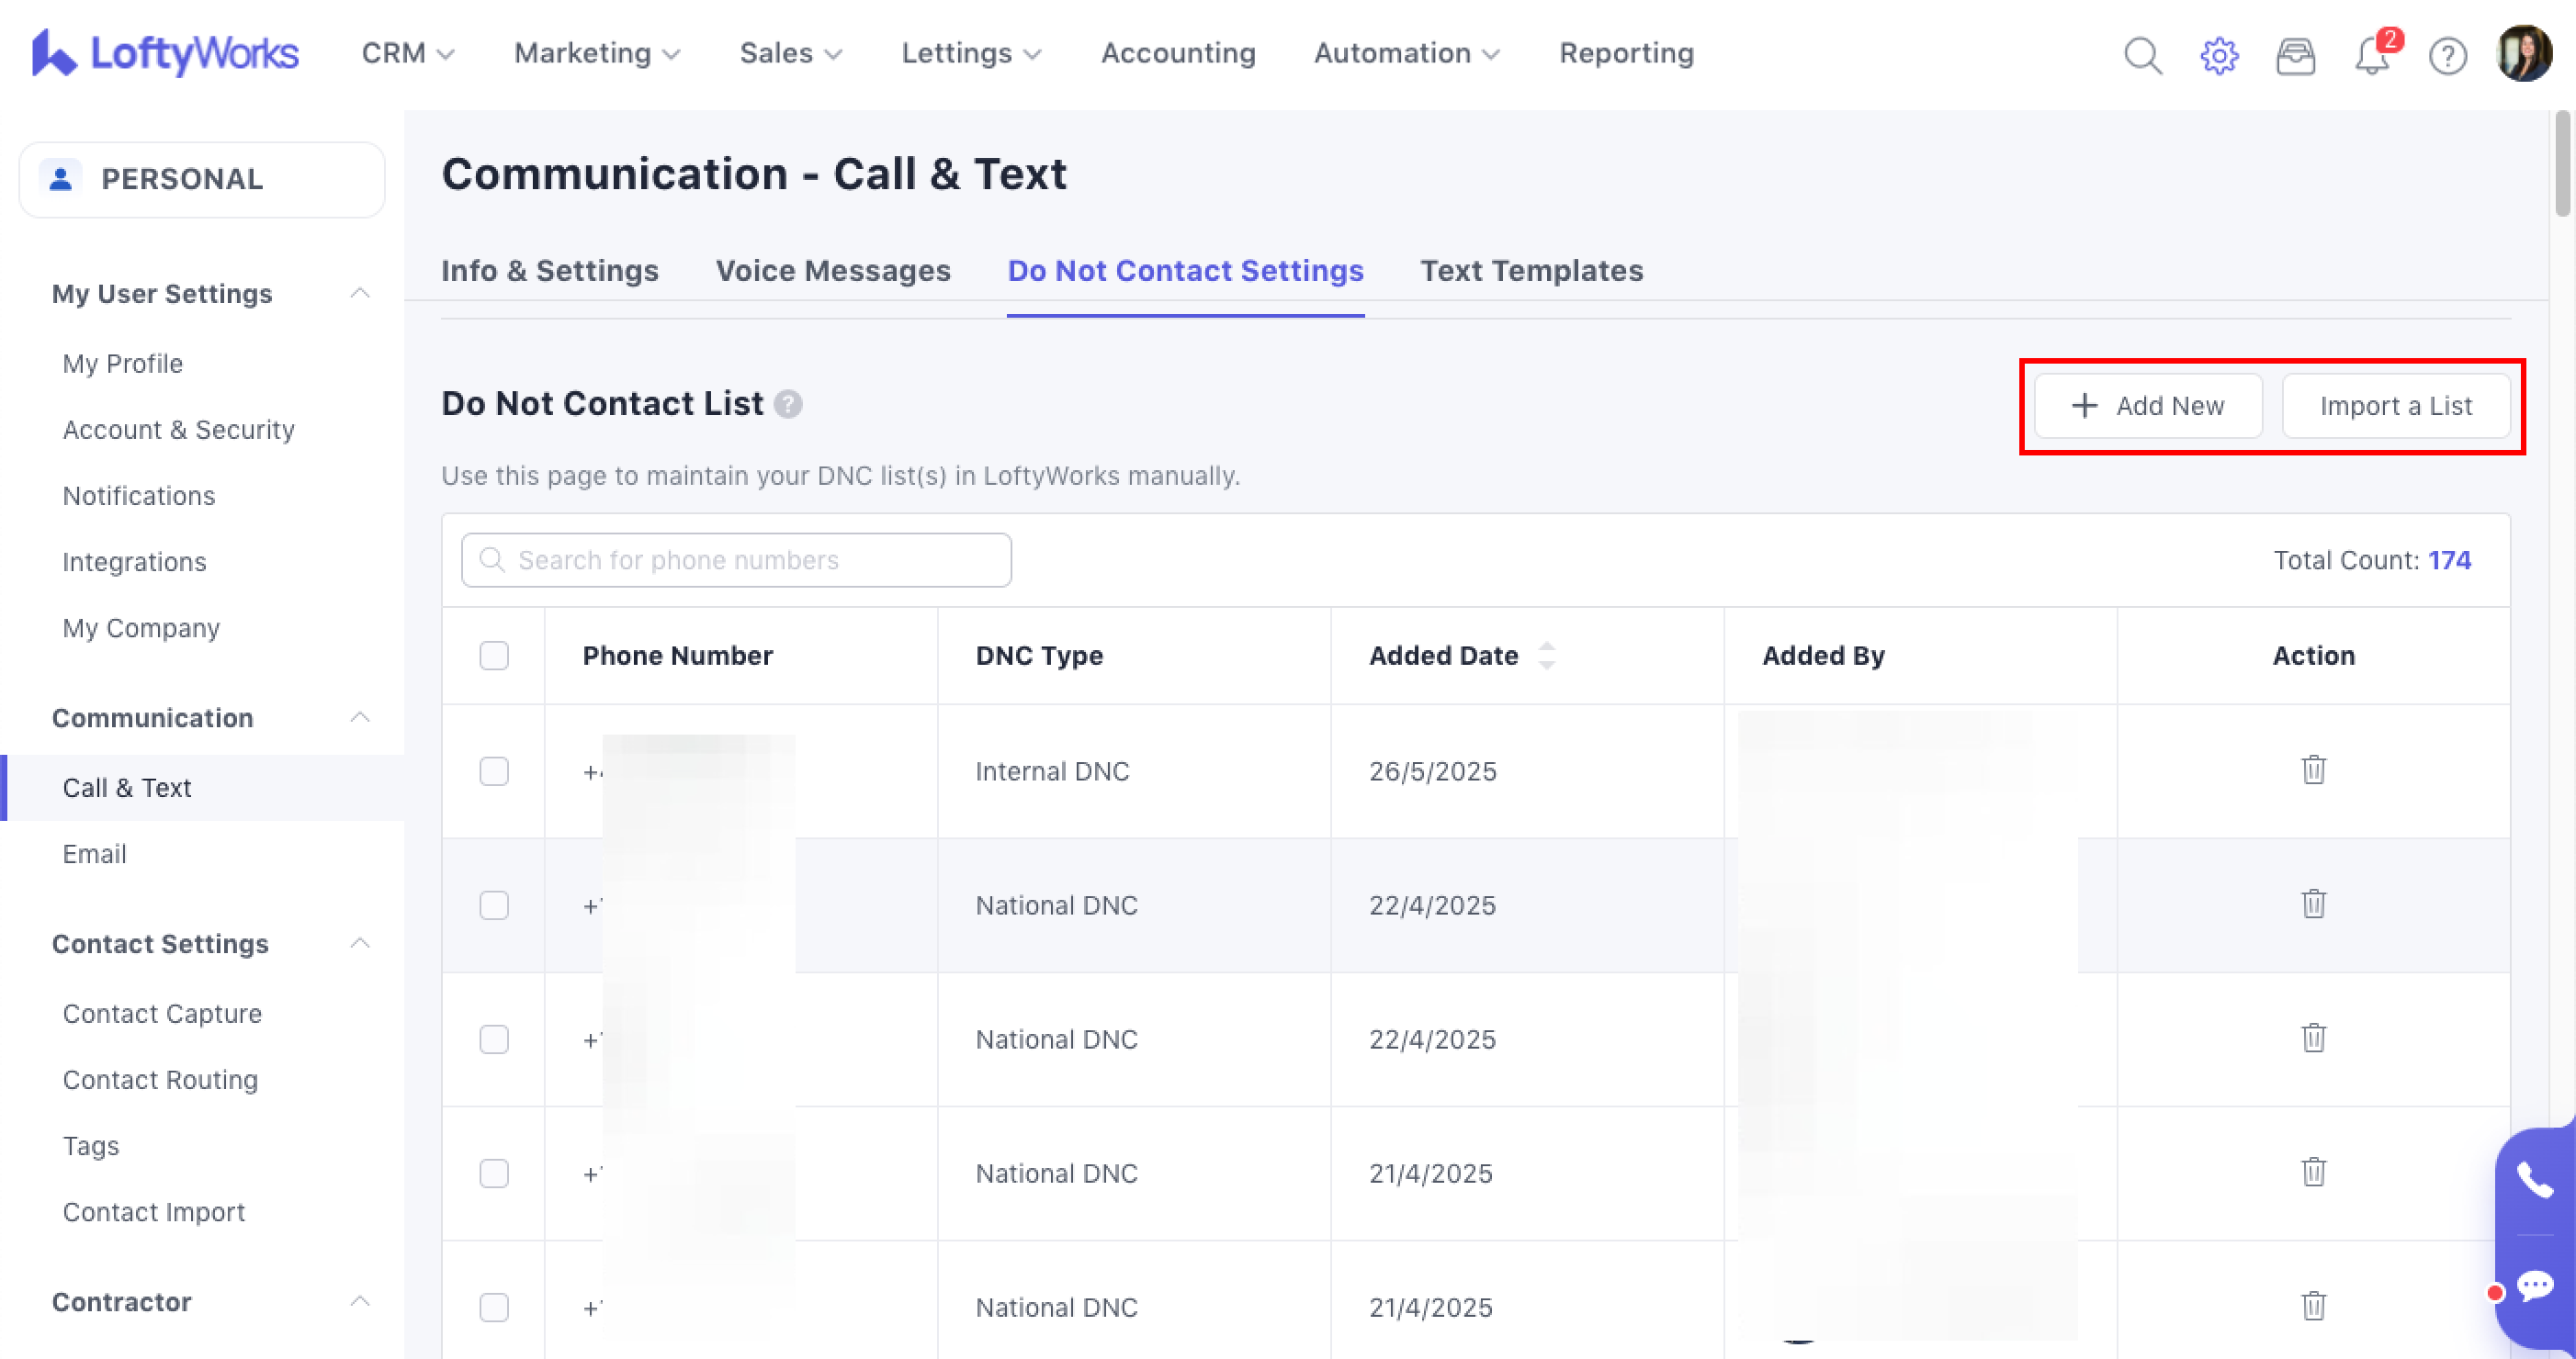Check the Internal DNC row checkbox
This screenshot has height=1359, width=2576.
point(494,771)
